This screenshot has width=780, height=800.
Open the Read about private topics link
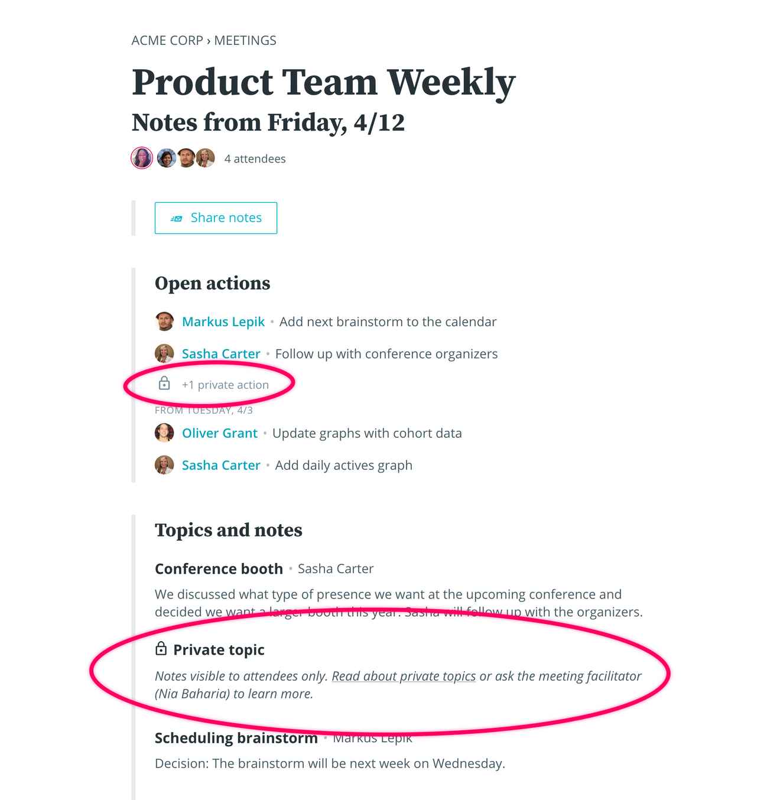click(404, 676)
